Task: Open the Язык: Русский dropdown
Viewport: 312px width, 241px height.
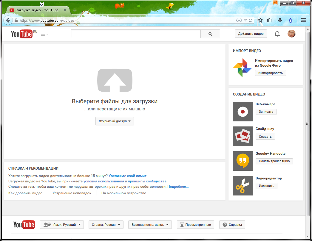Action: (62, 225)
